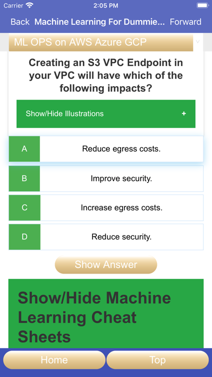Pick the Improve security answer
This screenshot has height=377, width=212.
tap(122, 179)
